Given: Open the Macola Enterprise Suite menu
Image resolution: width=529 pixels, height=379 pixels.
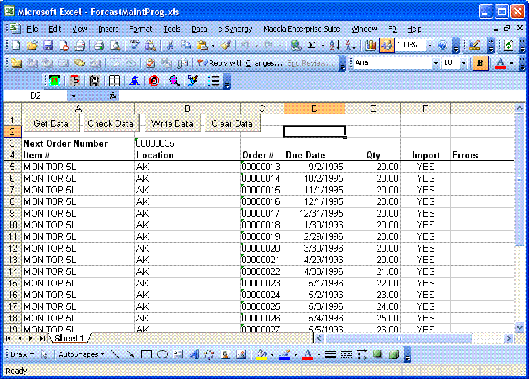Looking at the screenshot, I should (x=302, y=29).
